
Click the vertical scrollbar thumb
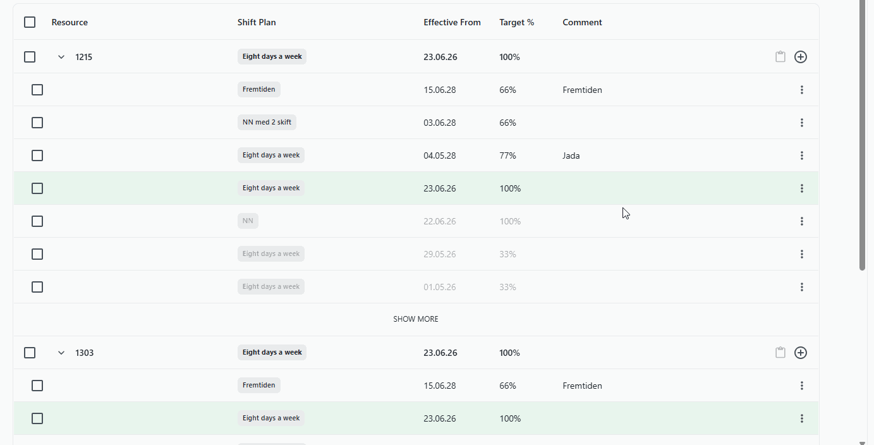click(863, 135)
